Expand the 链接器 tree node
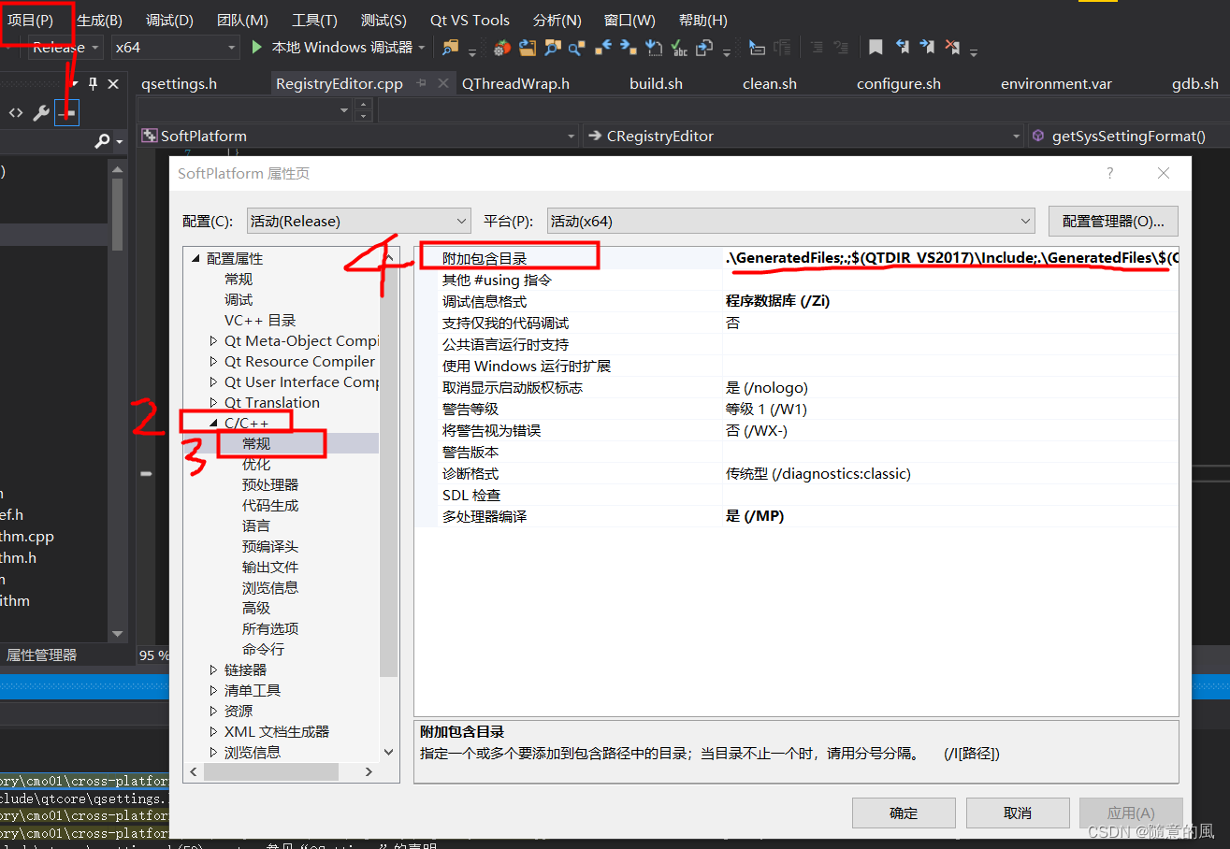Image resolution: width=1230 pixels, height=849 pixels. [213, 670]
